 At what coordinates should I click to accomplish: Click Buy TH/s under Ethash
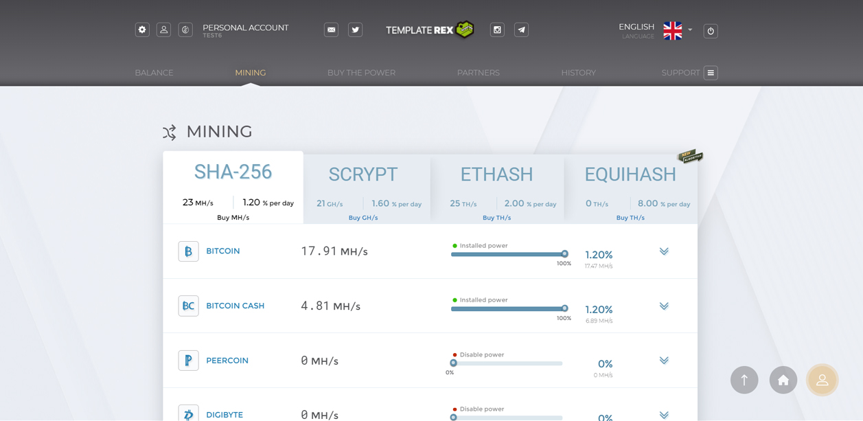pyautogui.click(x=497, y=218)
